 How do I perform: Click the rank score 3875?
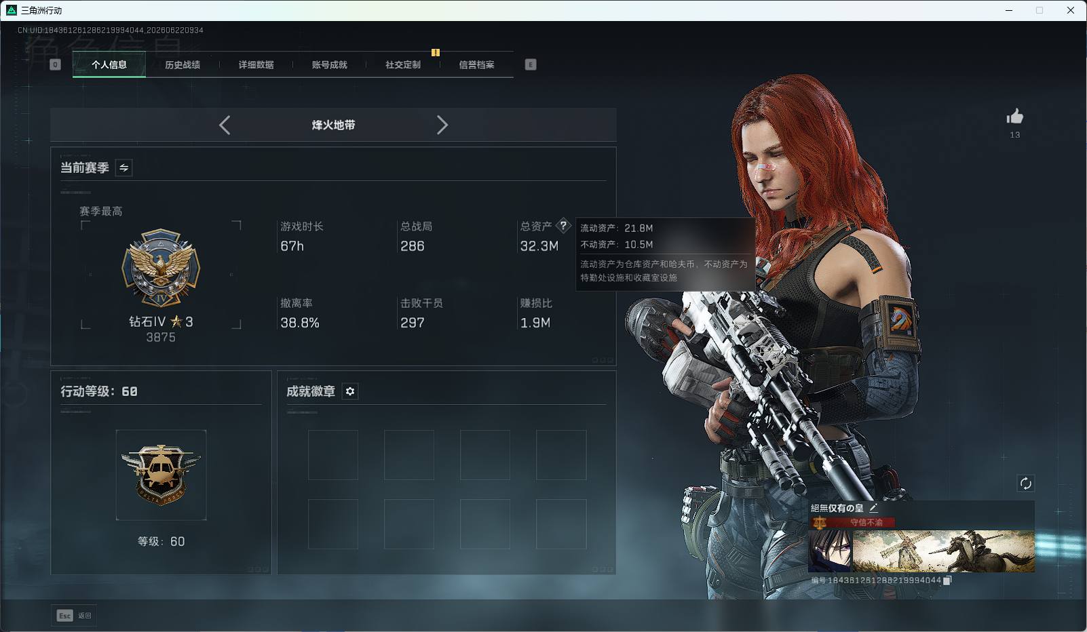(161, 337)
